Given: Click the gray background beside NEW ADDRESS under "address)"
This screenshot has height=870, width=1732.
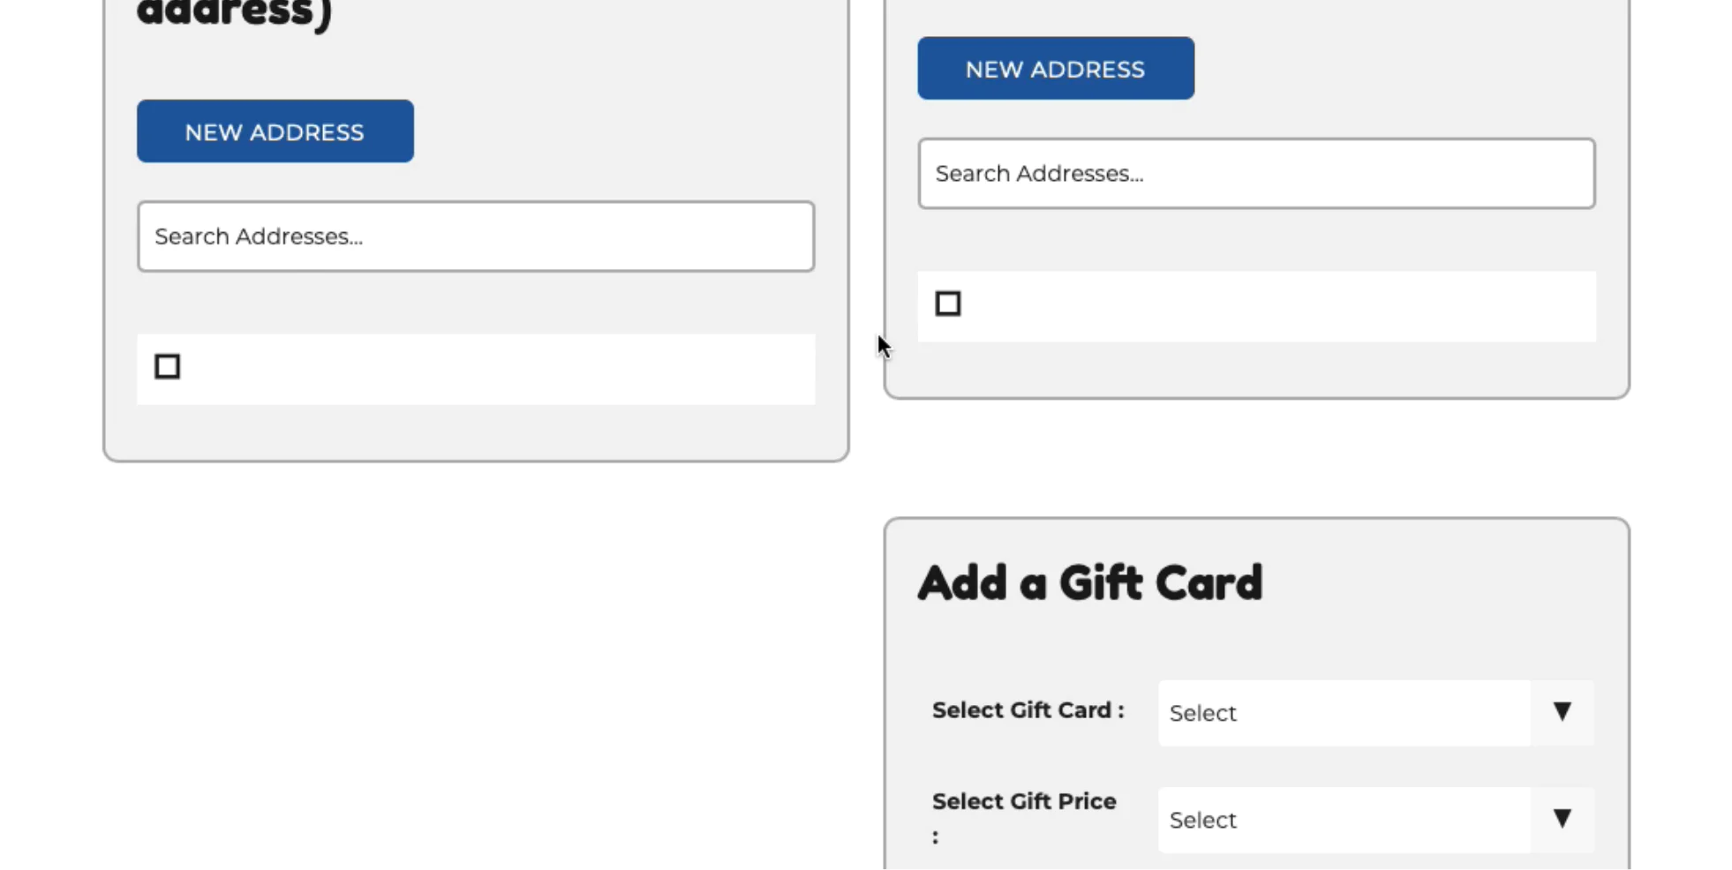Looking at the screenshot, I should [x=618, y=131].
